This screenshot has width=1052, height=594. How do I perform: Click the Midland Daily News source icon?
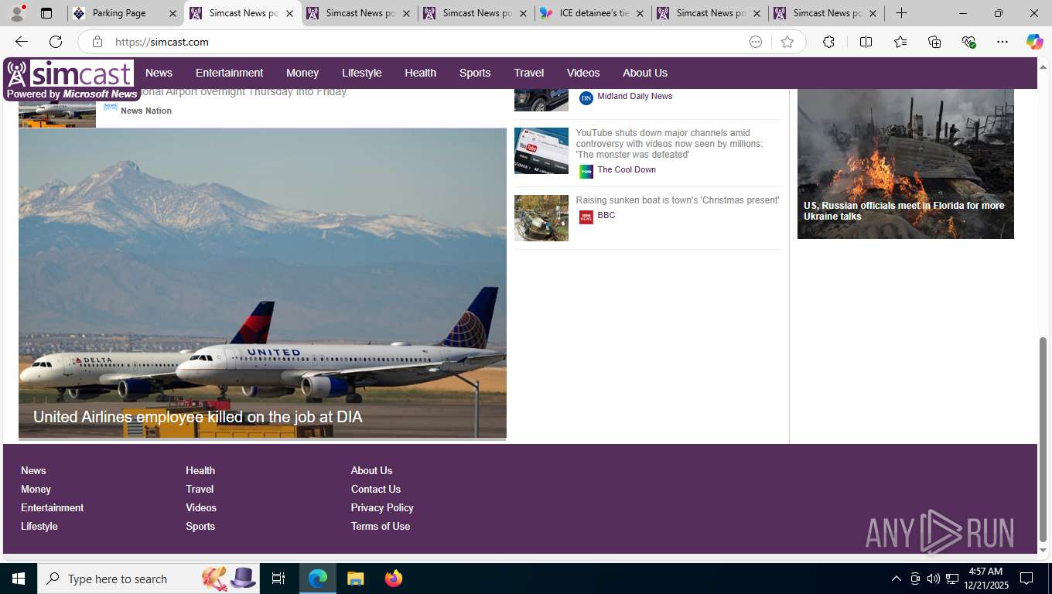pos(586,98)
